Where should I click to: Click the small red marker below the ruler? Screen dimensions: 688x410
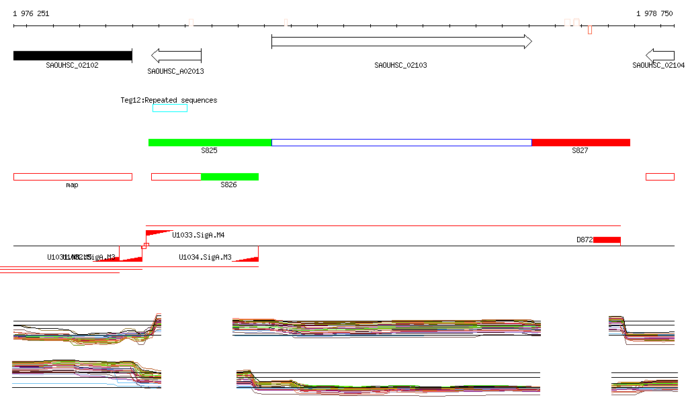590,30
